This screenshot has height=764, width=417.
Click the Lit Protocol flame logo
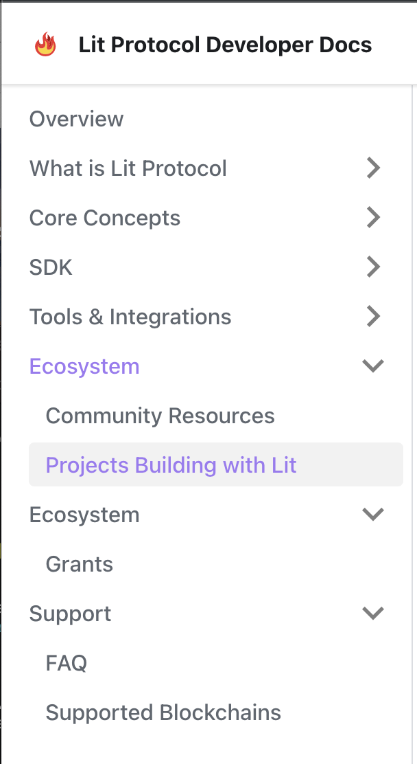(45, 45)
